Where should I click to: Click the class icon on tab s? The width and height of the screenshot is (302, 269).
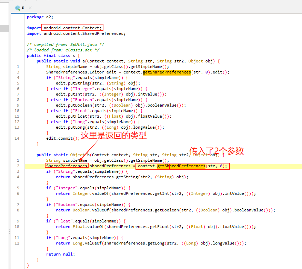click(x=18, y=8)
